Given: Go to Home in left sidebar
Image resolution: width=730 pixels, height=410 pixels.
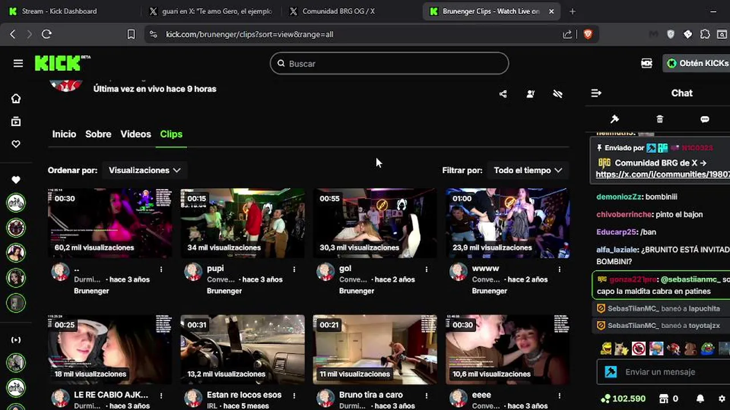Looking at the screenshot, I should (x=16, y=99).
